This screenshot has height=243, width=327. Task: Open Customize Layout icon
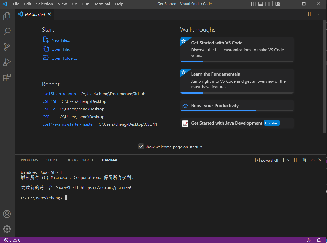point(278,4)
